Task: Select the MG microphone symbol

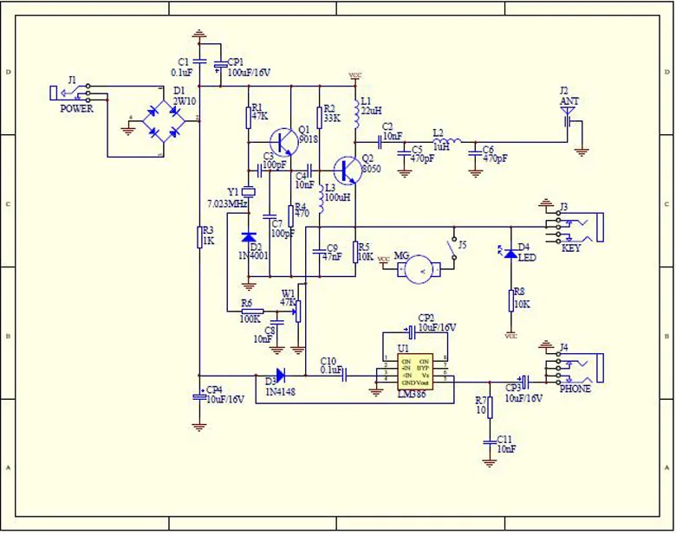Action: pyautogui.click(x=419, y=269)
